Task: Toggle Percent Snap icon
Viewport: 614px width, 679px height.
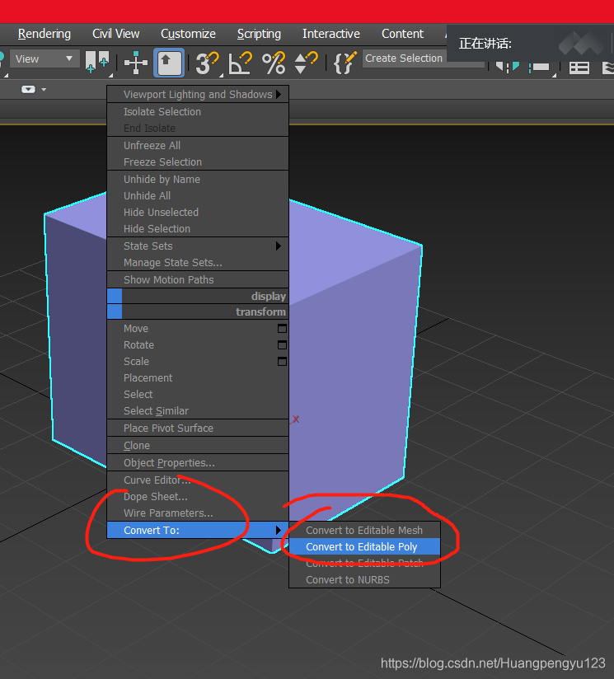Action: [x=274, y=63]
